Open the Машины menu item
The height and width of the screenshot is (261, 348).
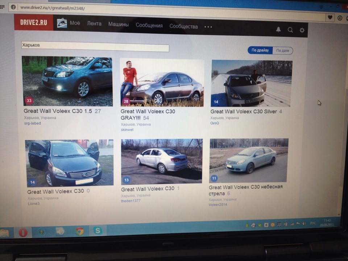point(119,24)
